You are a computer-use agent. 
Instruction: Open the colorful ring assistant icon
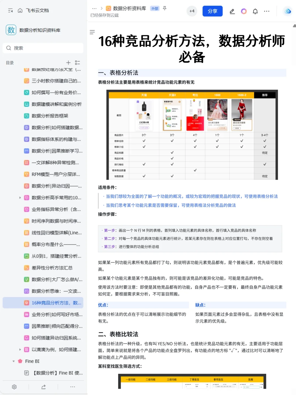coord(244,11)
